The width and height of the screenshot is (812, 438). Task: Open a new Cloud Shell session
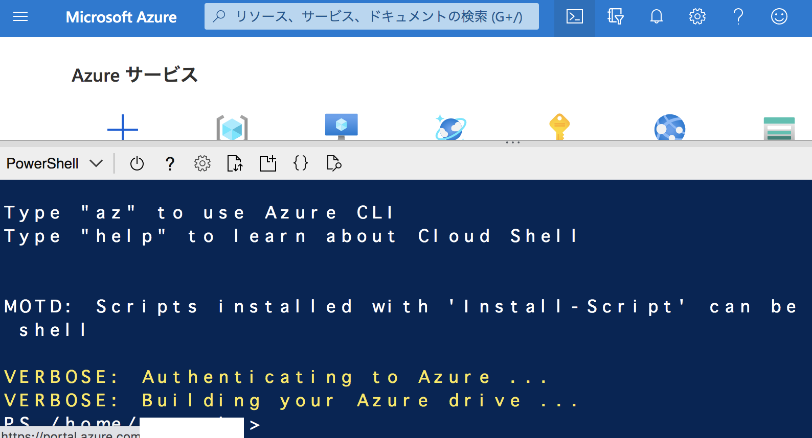267,163
